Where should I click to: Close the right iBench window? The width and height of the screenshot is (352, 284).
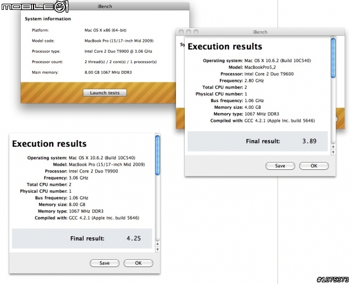(181, 32)
